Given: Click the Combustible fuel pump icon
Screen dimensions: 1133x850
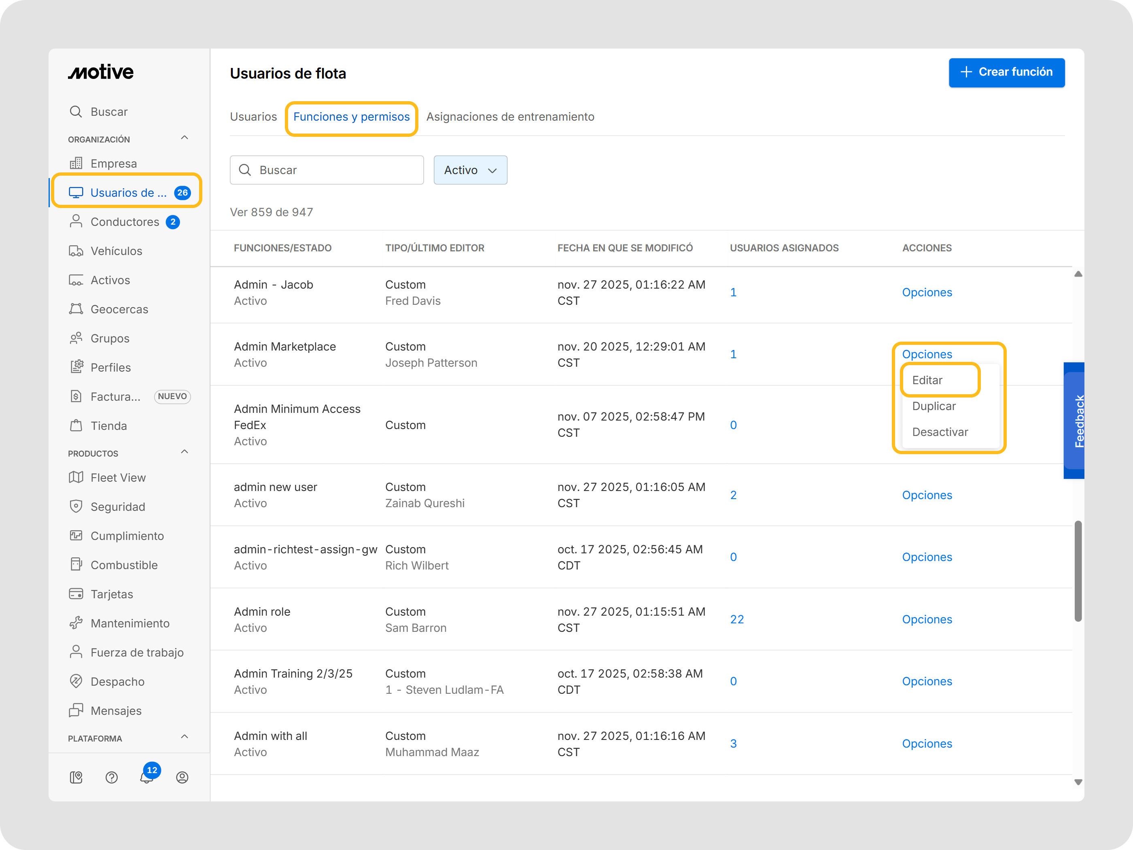Looking at the screenshot, I should tap(76, 565).
